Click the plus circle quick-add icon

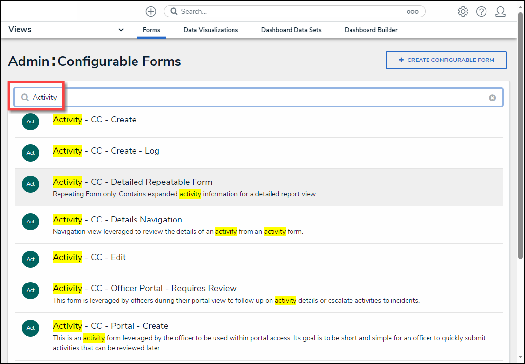click(x=151, y=12)
